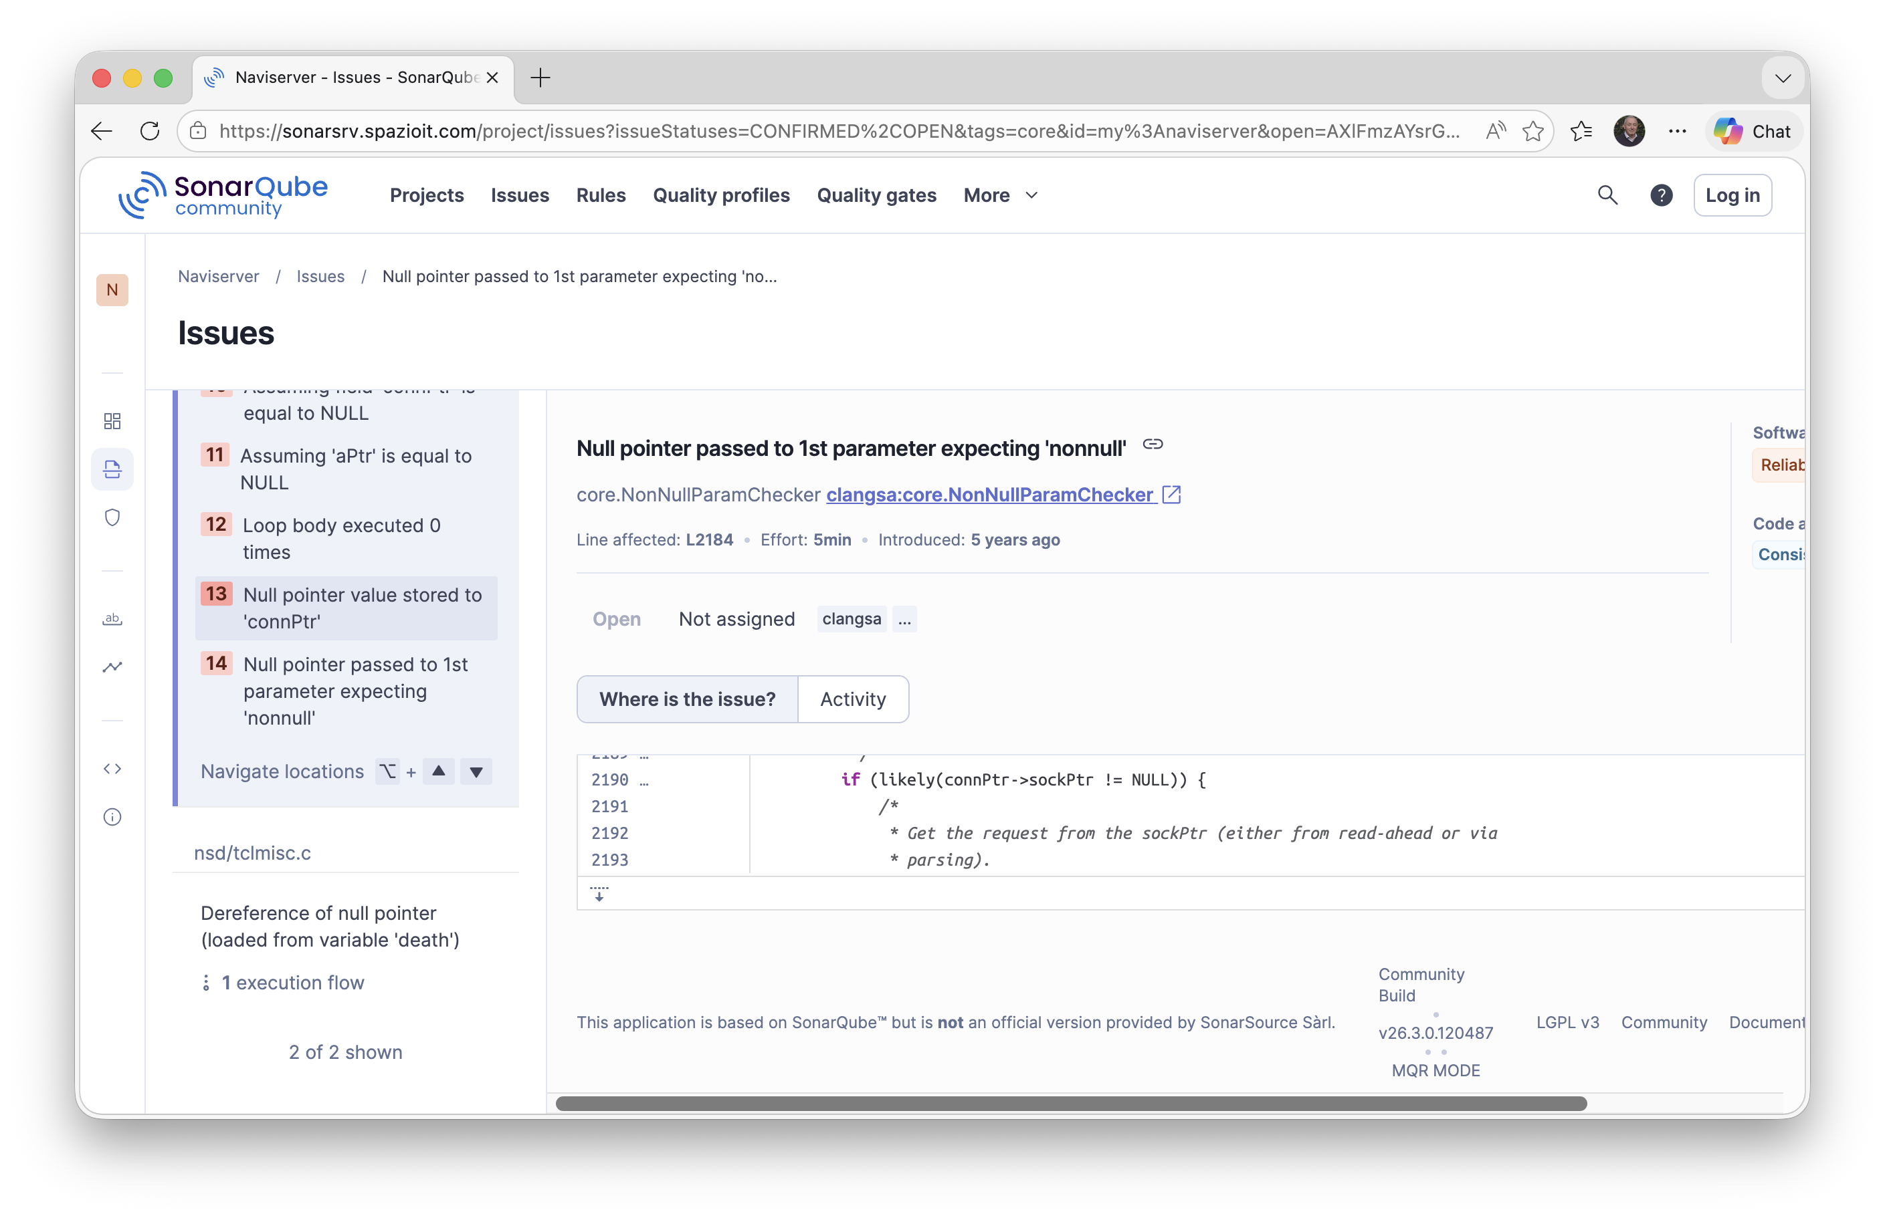The image size is (1885, 1218).
Task: Open the Quality gates menu item
Action: [876, 195]
